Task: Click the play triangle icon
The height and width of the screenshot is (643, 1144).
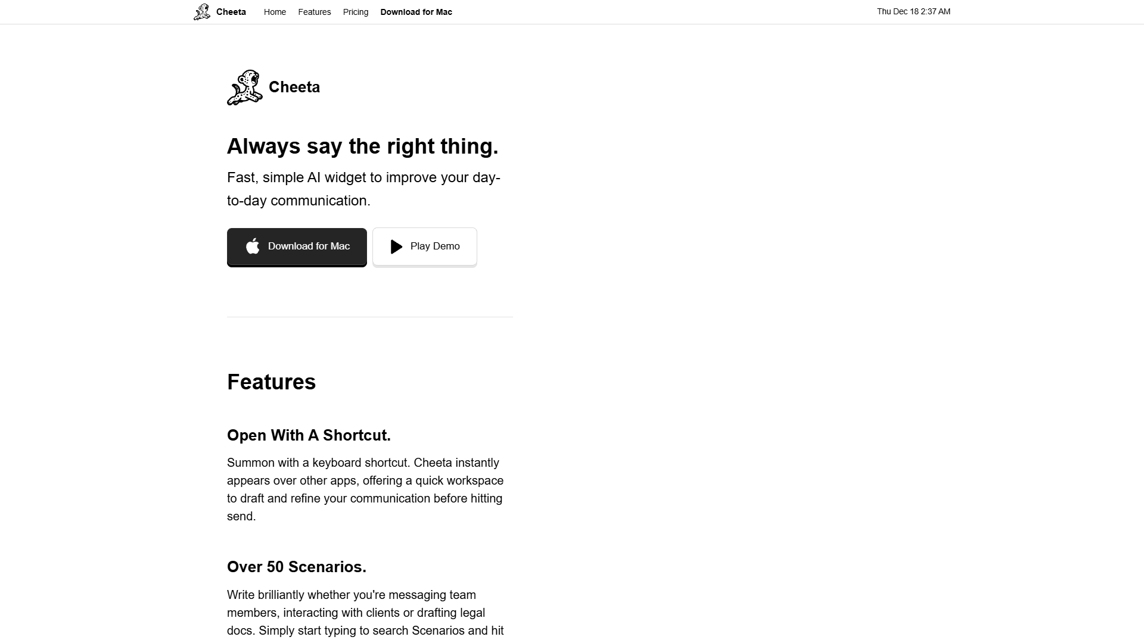Action: point(397,246)
